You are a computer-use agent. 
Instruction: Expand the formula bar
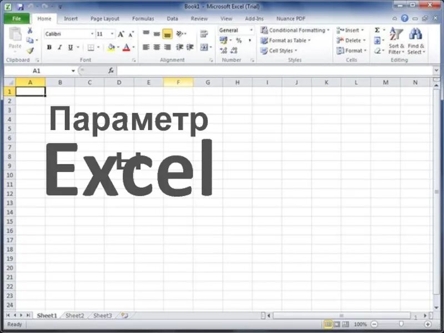(x=436, y=70)
